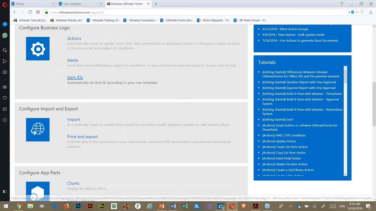
Task: Open the tab menu icon at top right
Action: pos(342,4)
